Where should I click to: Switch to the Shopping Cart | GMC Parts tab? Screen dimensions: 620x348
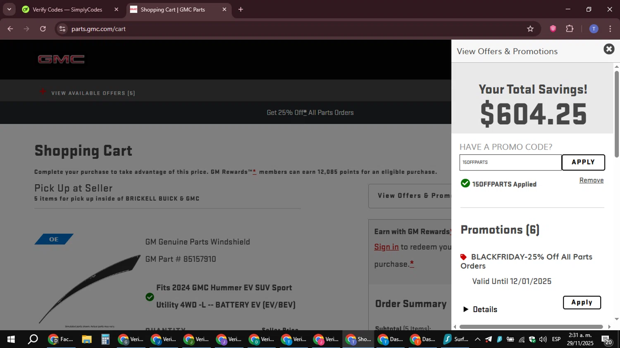click(173, 9)
